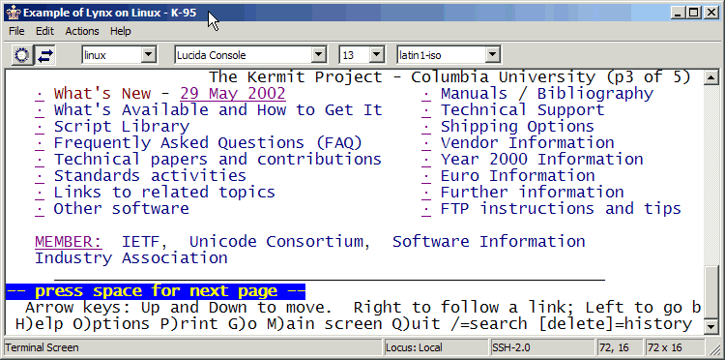This screenshot has width=725, height=360.
Task: Follow the What's New link
Action: tap(102, 94)
